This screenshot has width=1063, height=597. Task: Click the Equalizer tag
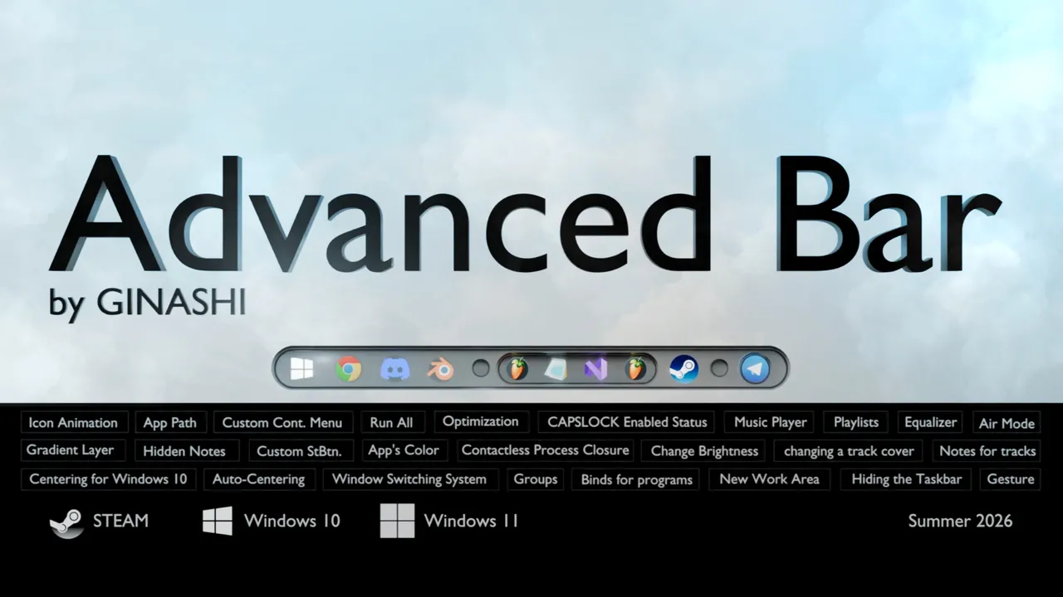930,422
